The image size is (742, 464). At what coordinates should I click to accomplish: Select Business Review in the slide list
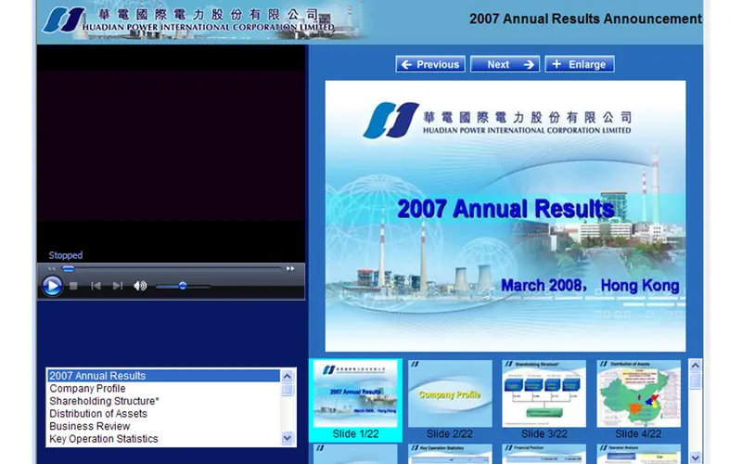click(x=164, y=426)
